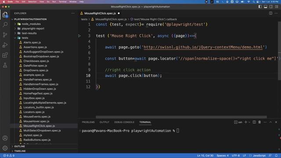281x158 pixels.
Task: Open feedback icon in status bar
Action: [270, 155]
